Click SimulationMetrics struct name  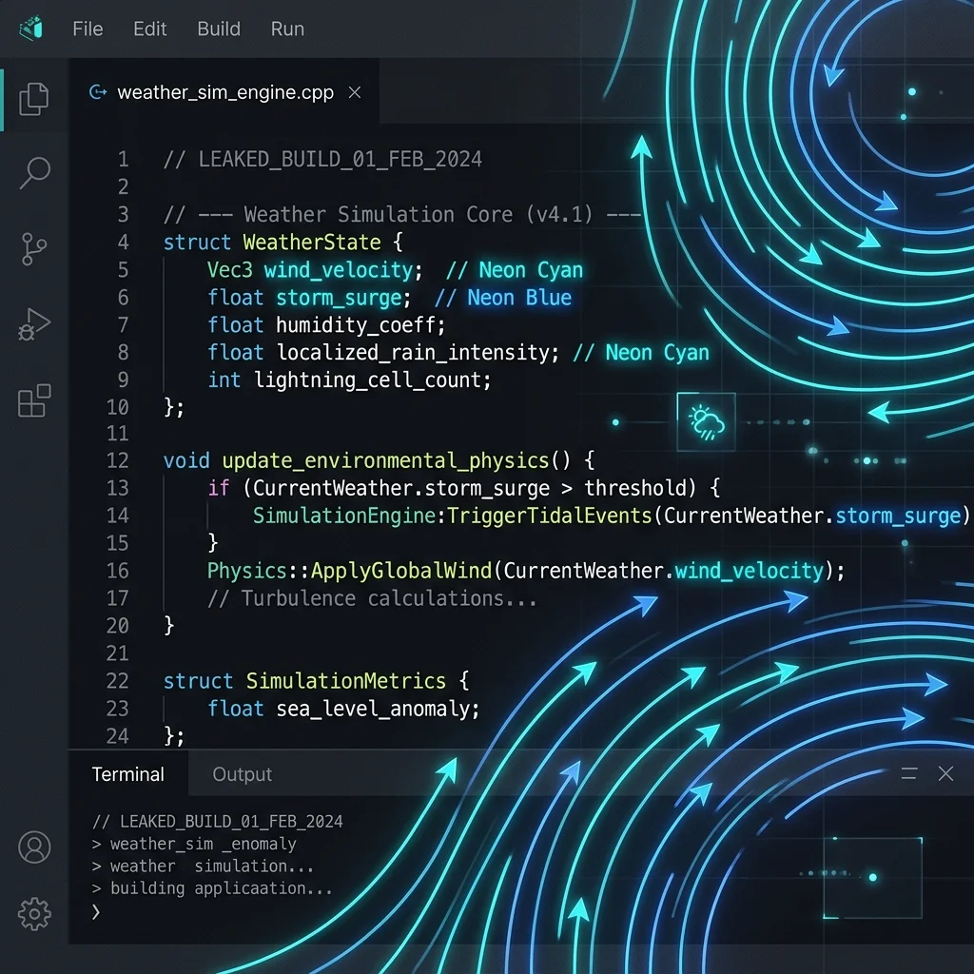(x=346, y=681)
